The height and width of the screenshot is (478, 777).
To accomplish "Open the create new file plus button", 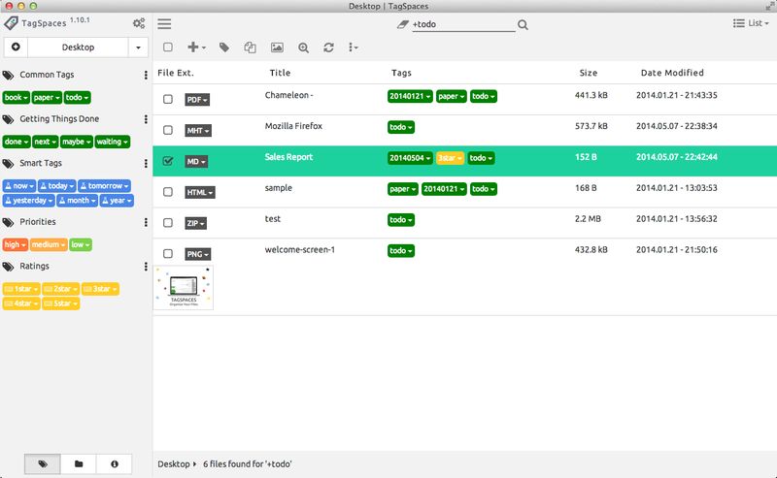I will (196, 47).
